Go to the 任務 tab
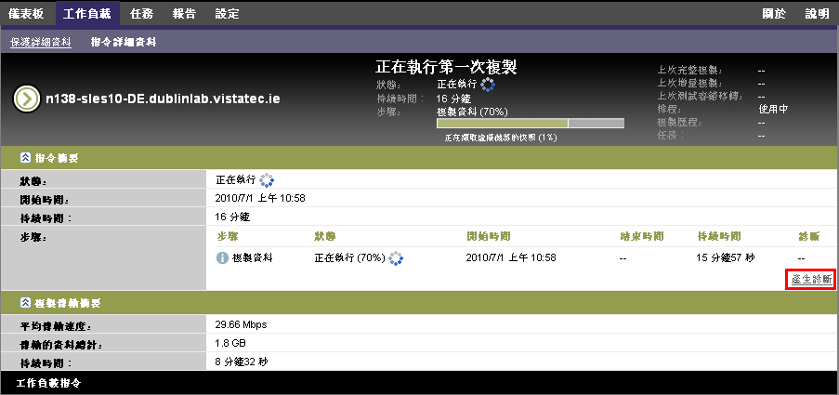 pyautogui.click(x=142, y=14)
